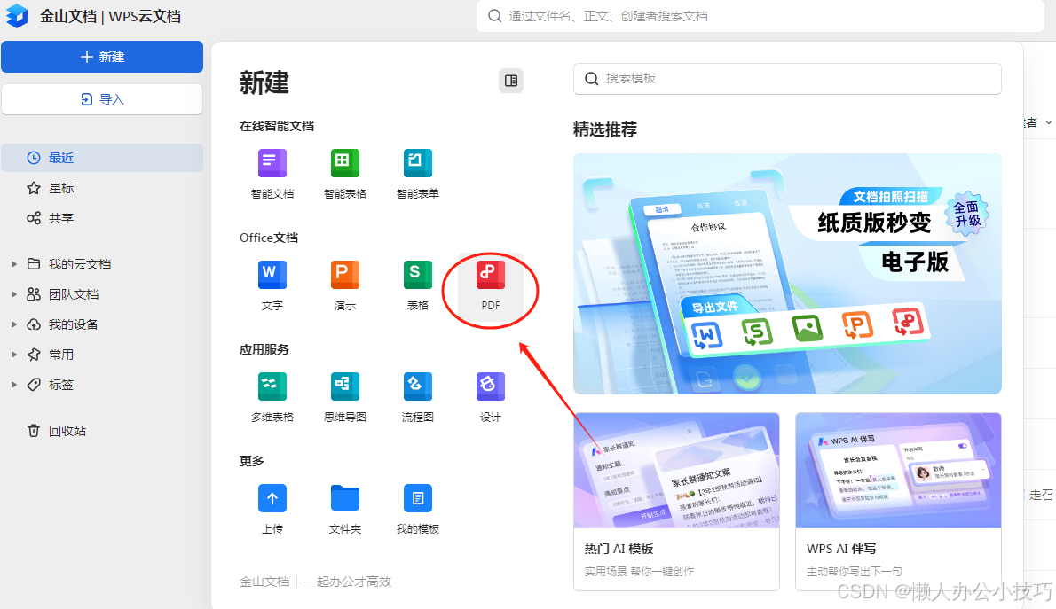
Task: Open 流程图 flowchart
Action: click(x=418, y=398)
